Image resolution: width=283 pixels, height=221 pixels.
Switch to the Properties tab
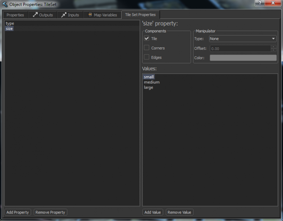coord(16,15)
